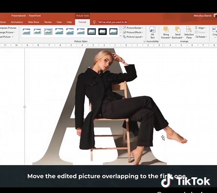The width and height of the screenshot is (217, 193).
Task: Select the Format tab under Picture Tools
Action: (82, 22)
